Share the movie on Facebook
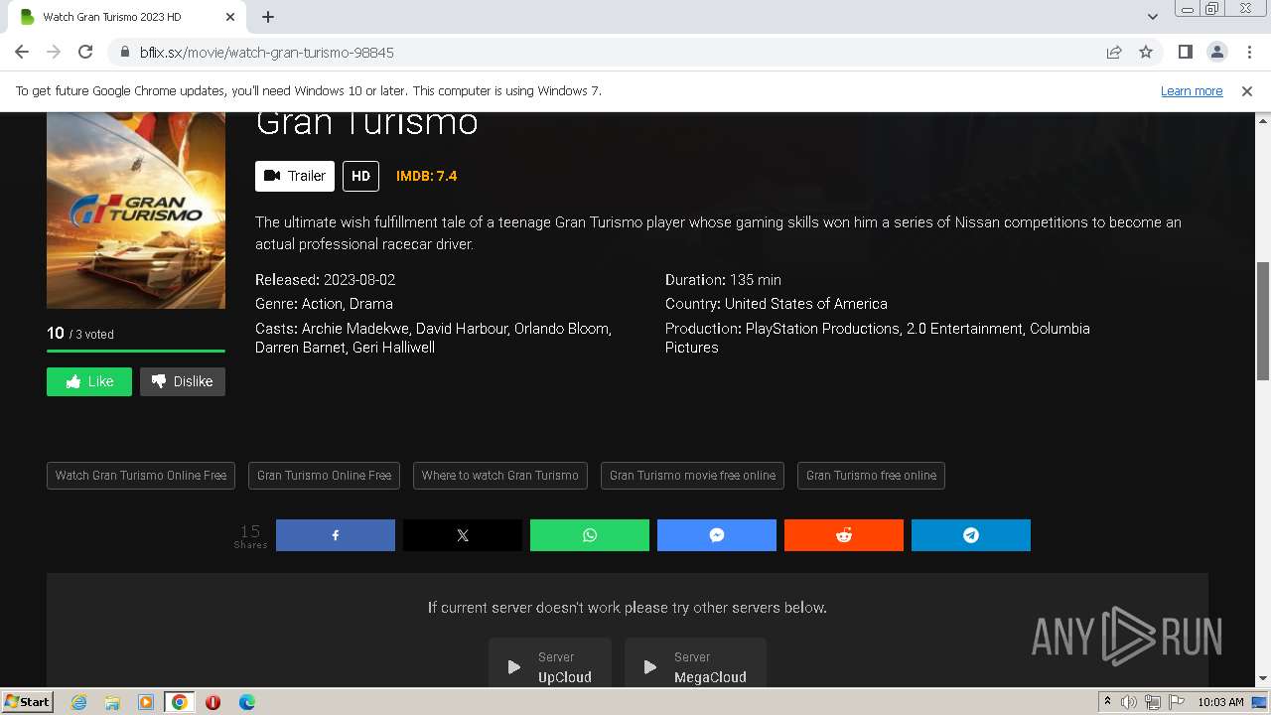This screenshot has width=1271, height=715. (336, 535)
